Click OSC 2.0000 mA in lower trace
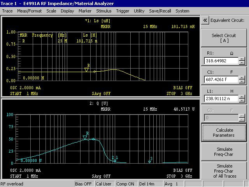Image resolution: width=249 pixels, height=187 pixels. (x=25, y=170)
